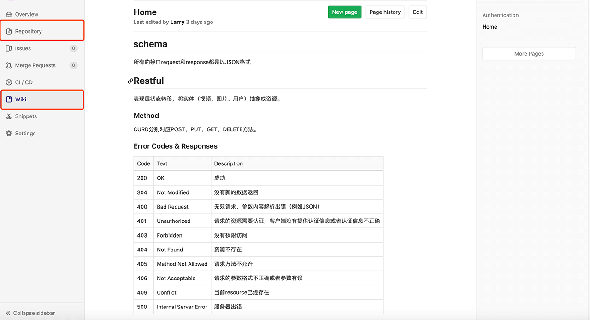The height and width of the screenshot is (320, 590).
Task: Click the Overview house icon
Action: point(9,14)
